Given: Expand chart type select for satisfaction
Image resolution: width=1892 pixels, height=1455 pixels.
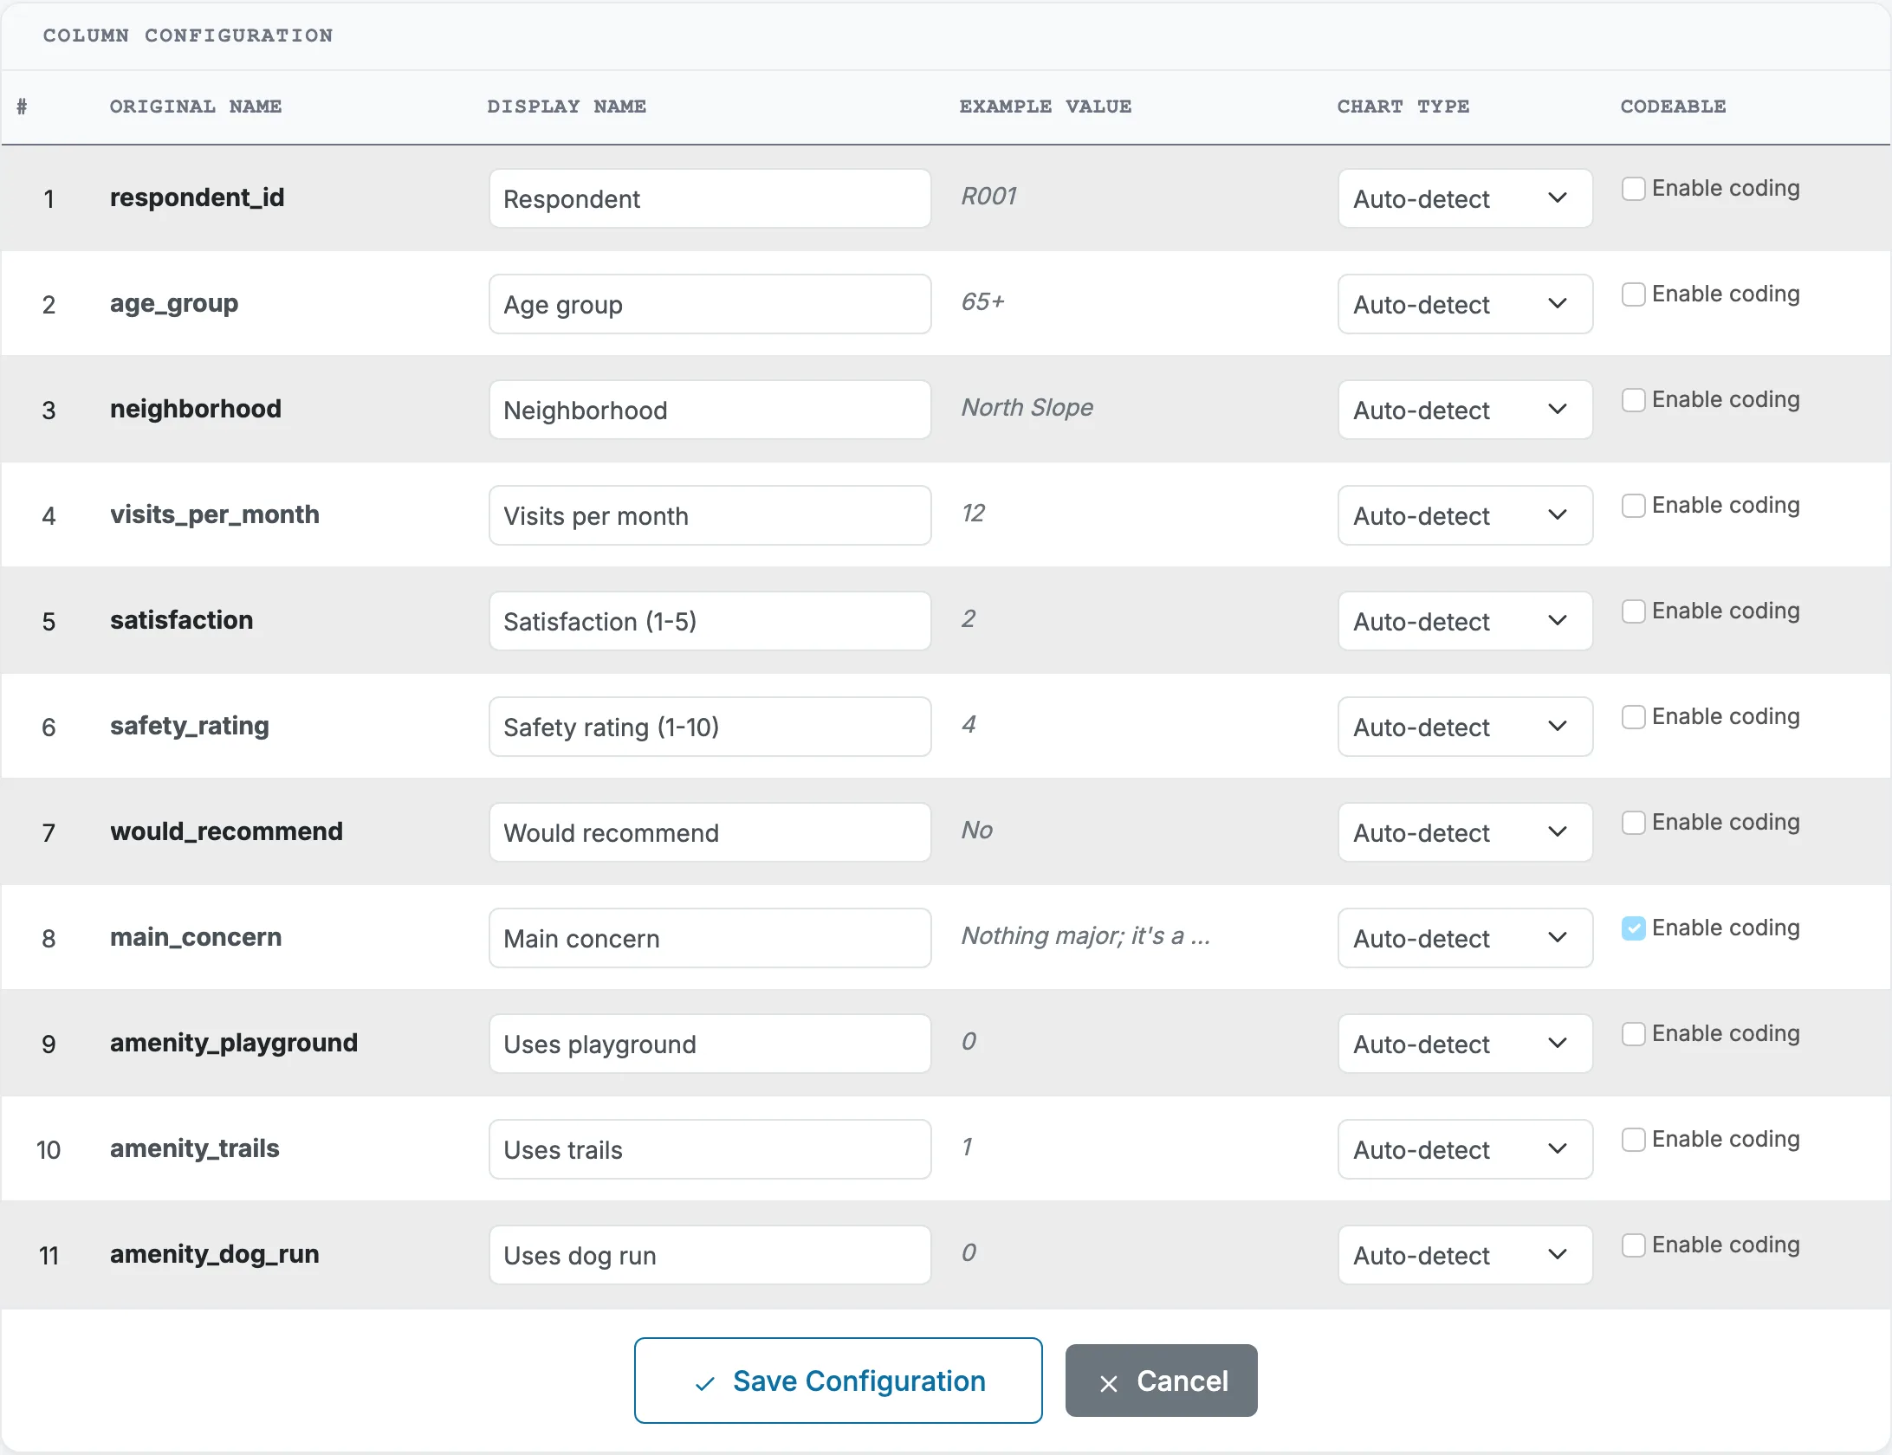Looking at the screenshot, I should click(1465, 621).
